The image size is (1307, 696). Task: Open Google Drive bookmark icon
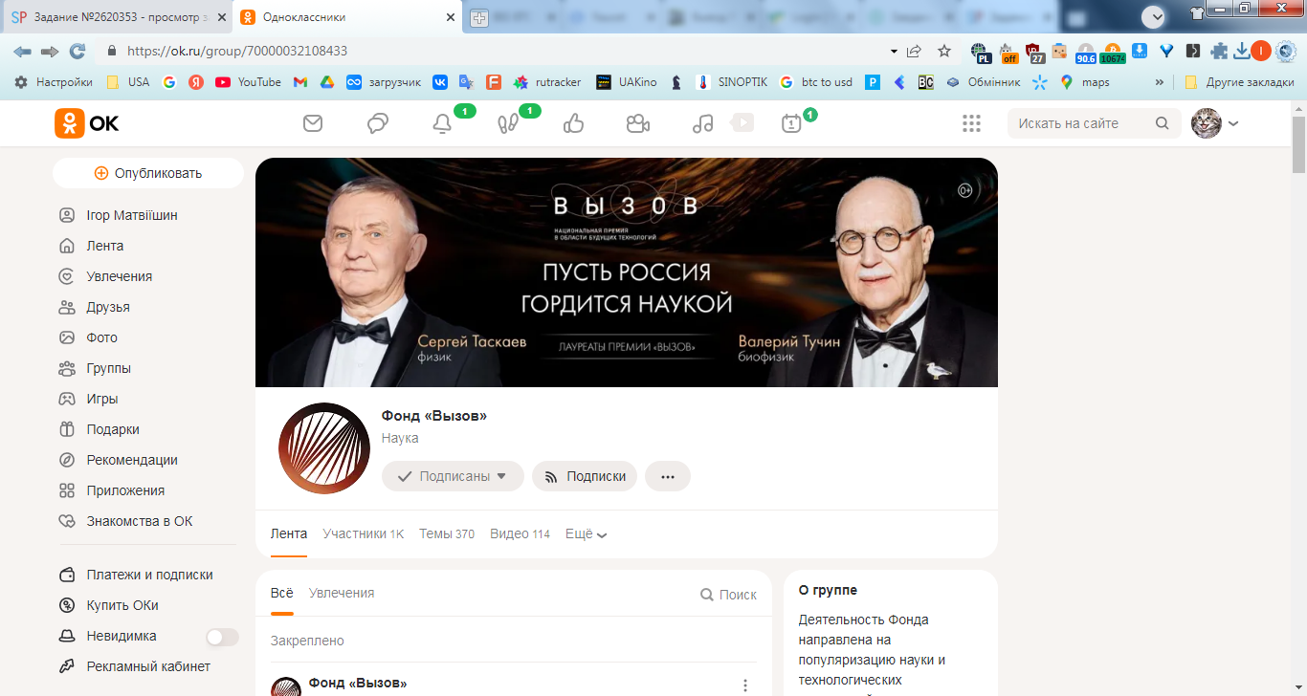click(326, 82)
